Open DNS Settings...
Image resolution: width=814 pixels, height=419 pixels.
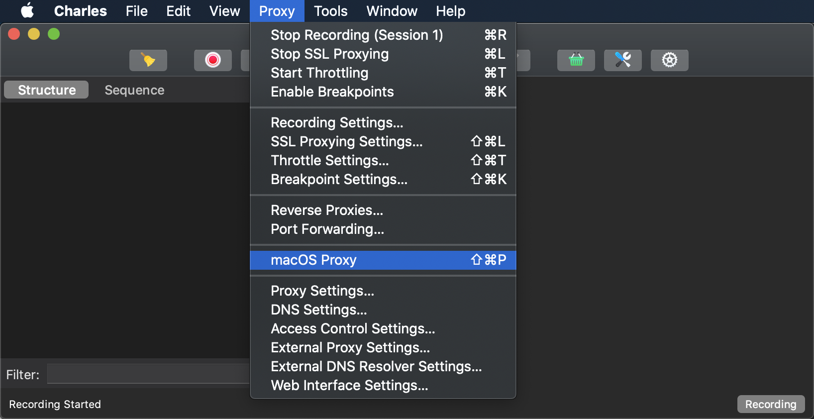pyautogui.click(x=383, y=310)
